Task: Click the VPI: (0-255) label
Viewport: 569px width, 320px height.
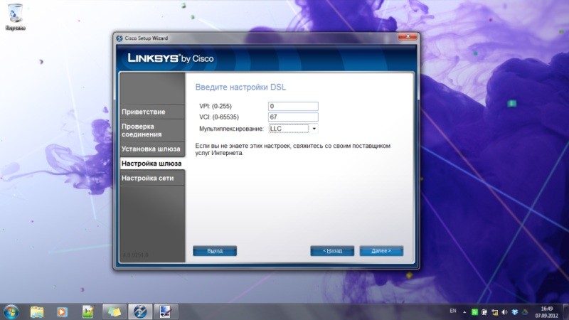Action: coord(216,106)
